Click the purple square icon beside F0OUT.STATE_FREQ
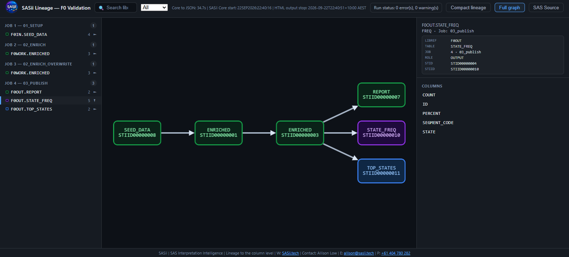The height and width of the screenshot is (257, 569). [7, 101]
